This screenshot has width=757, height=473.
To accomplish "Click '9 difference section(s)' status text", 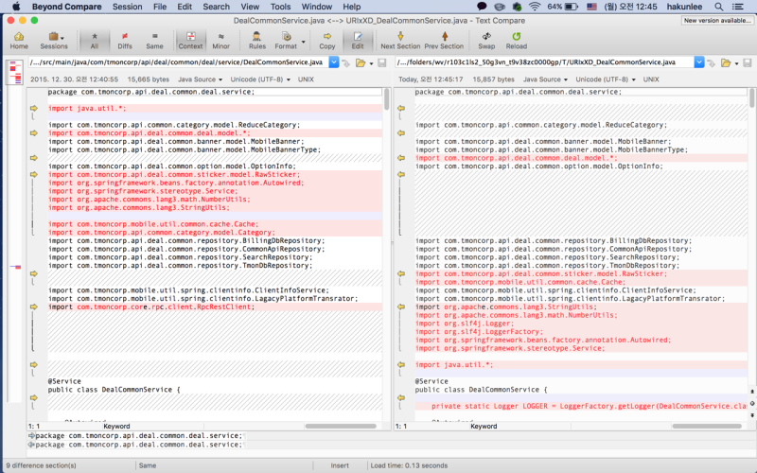I will pos(41,465).
